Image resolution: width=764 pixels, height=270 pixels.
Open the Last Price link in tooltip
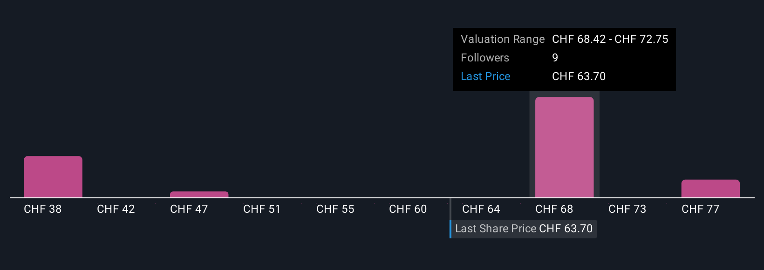pyautogui.click(x=485, y=76)
